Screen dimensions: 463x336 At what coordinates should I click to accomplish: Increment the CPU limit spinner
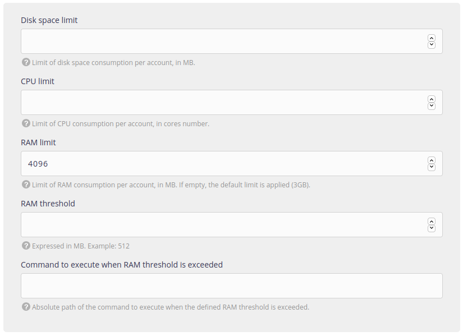pos(431,99)
